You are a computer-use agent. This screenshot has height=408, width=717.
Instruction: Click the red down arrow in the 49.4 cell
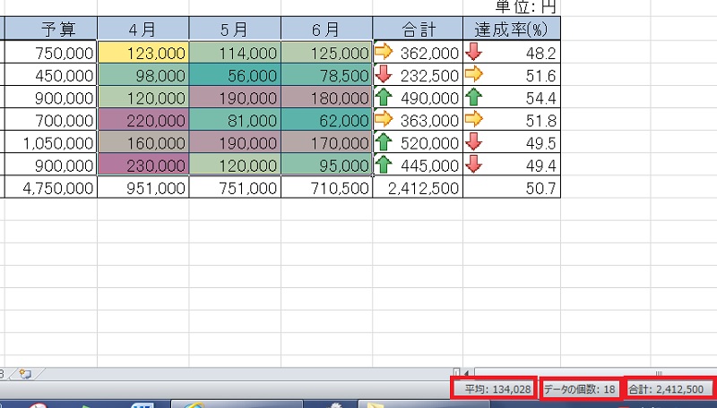[474, 165]
